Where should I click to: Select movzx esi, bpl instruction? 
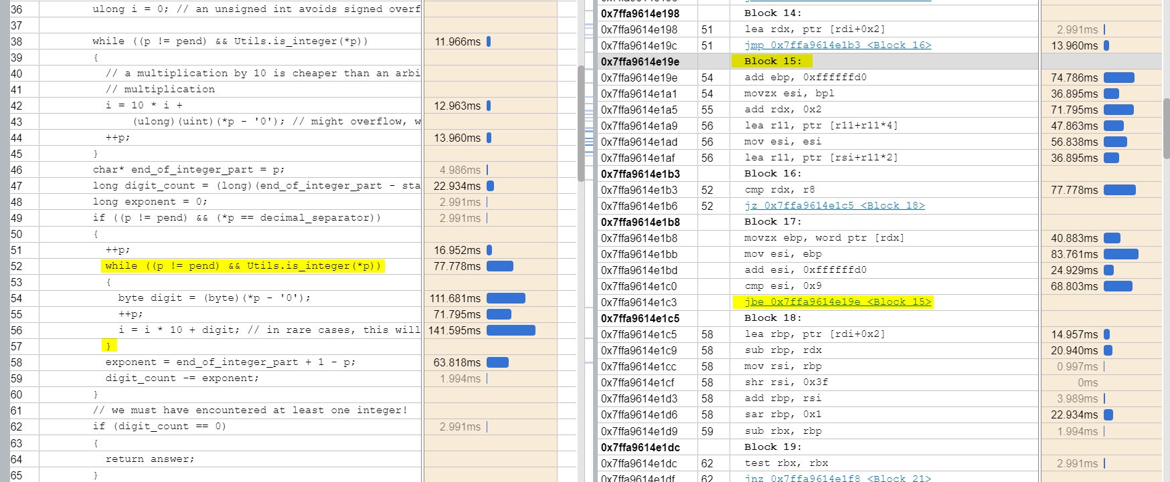(x=789, y=94)
